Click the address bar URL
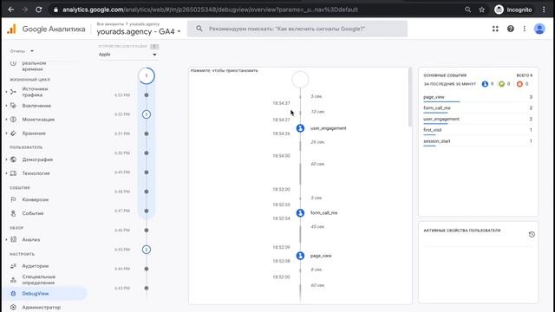The image size is (555, 312). pos(210,10)
